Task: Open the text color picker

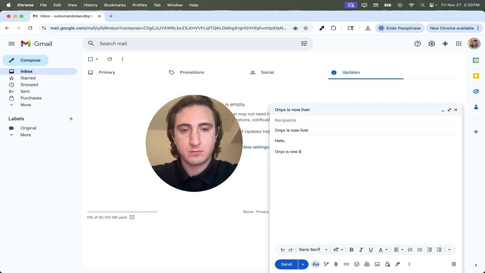Action: tap(383, 249)
